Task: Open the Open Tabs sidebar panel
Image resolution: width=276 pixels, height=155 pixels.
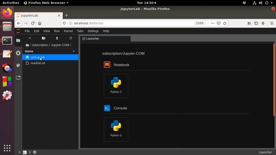Action: (x=18, y=77)
